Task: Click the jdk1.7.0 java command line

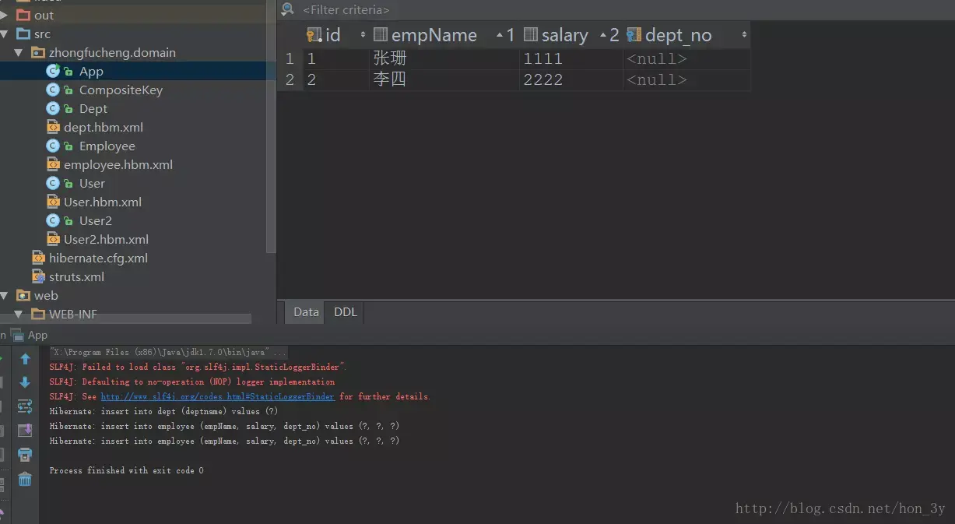Action: tap(168, 352)
